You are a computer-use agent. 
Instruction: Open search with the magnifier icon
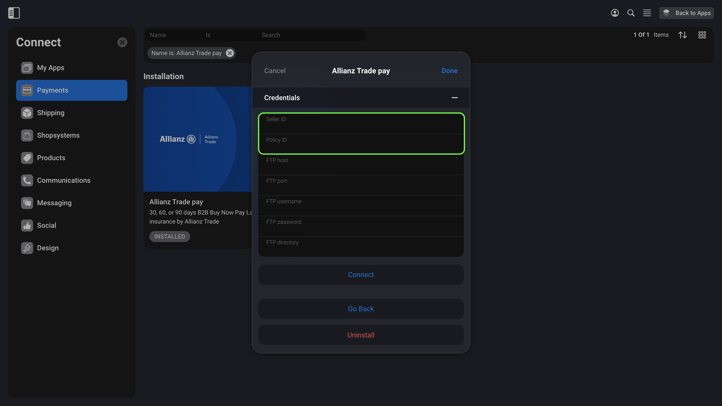(x=631, y=13)
